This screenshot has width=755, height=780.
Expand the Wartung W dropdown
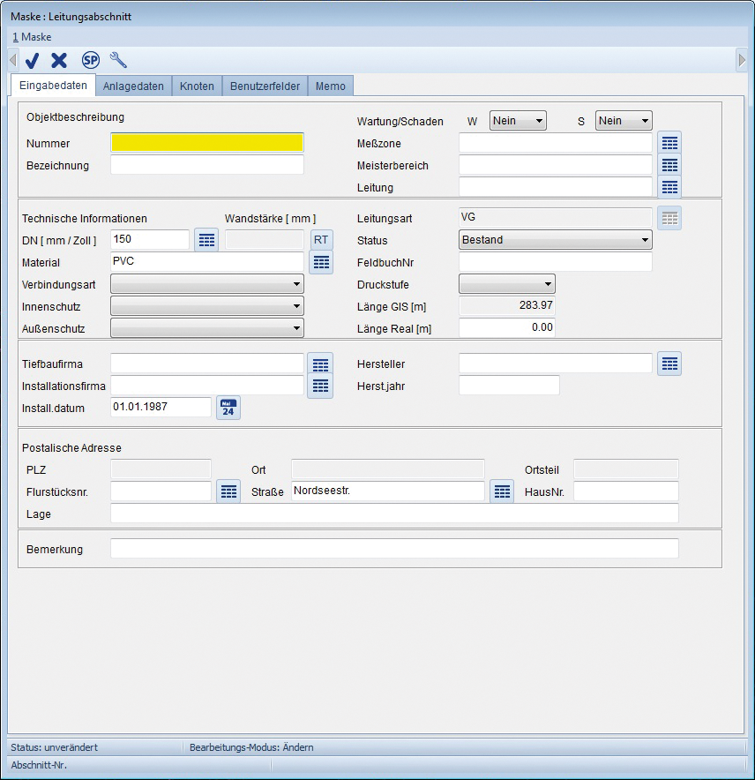point(518,121)
